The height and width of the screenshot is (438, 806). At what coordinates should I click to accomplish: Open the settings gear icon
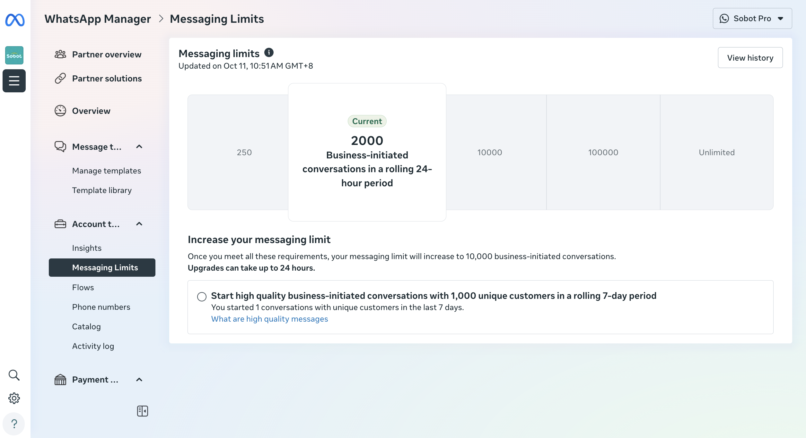14,398
